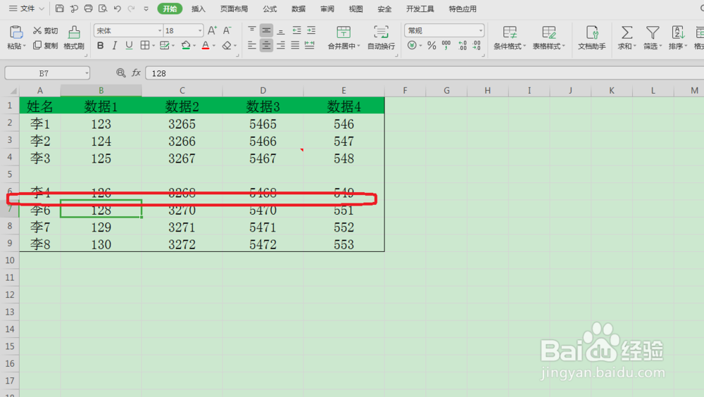Open the font size dropdown showing 18
The height and width of the screenshot is (397, 704).
point(200,30)
